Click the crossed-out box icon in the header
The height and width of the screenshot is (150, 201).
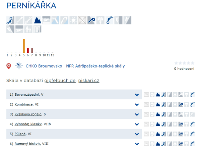click(x=82, y=20)
